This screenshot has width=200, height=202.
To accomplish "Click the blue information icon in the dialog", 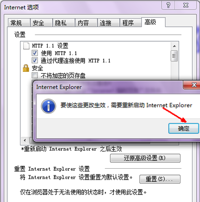I will 49,106.
